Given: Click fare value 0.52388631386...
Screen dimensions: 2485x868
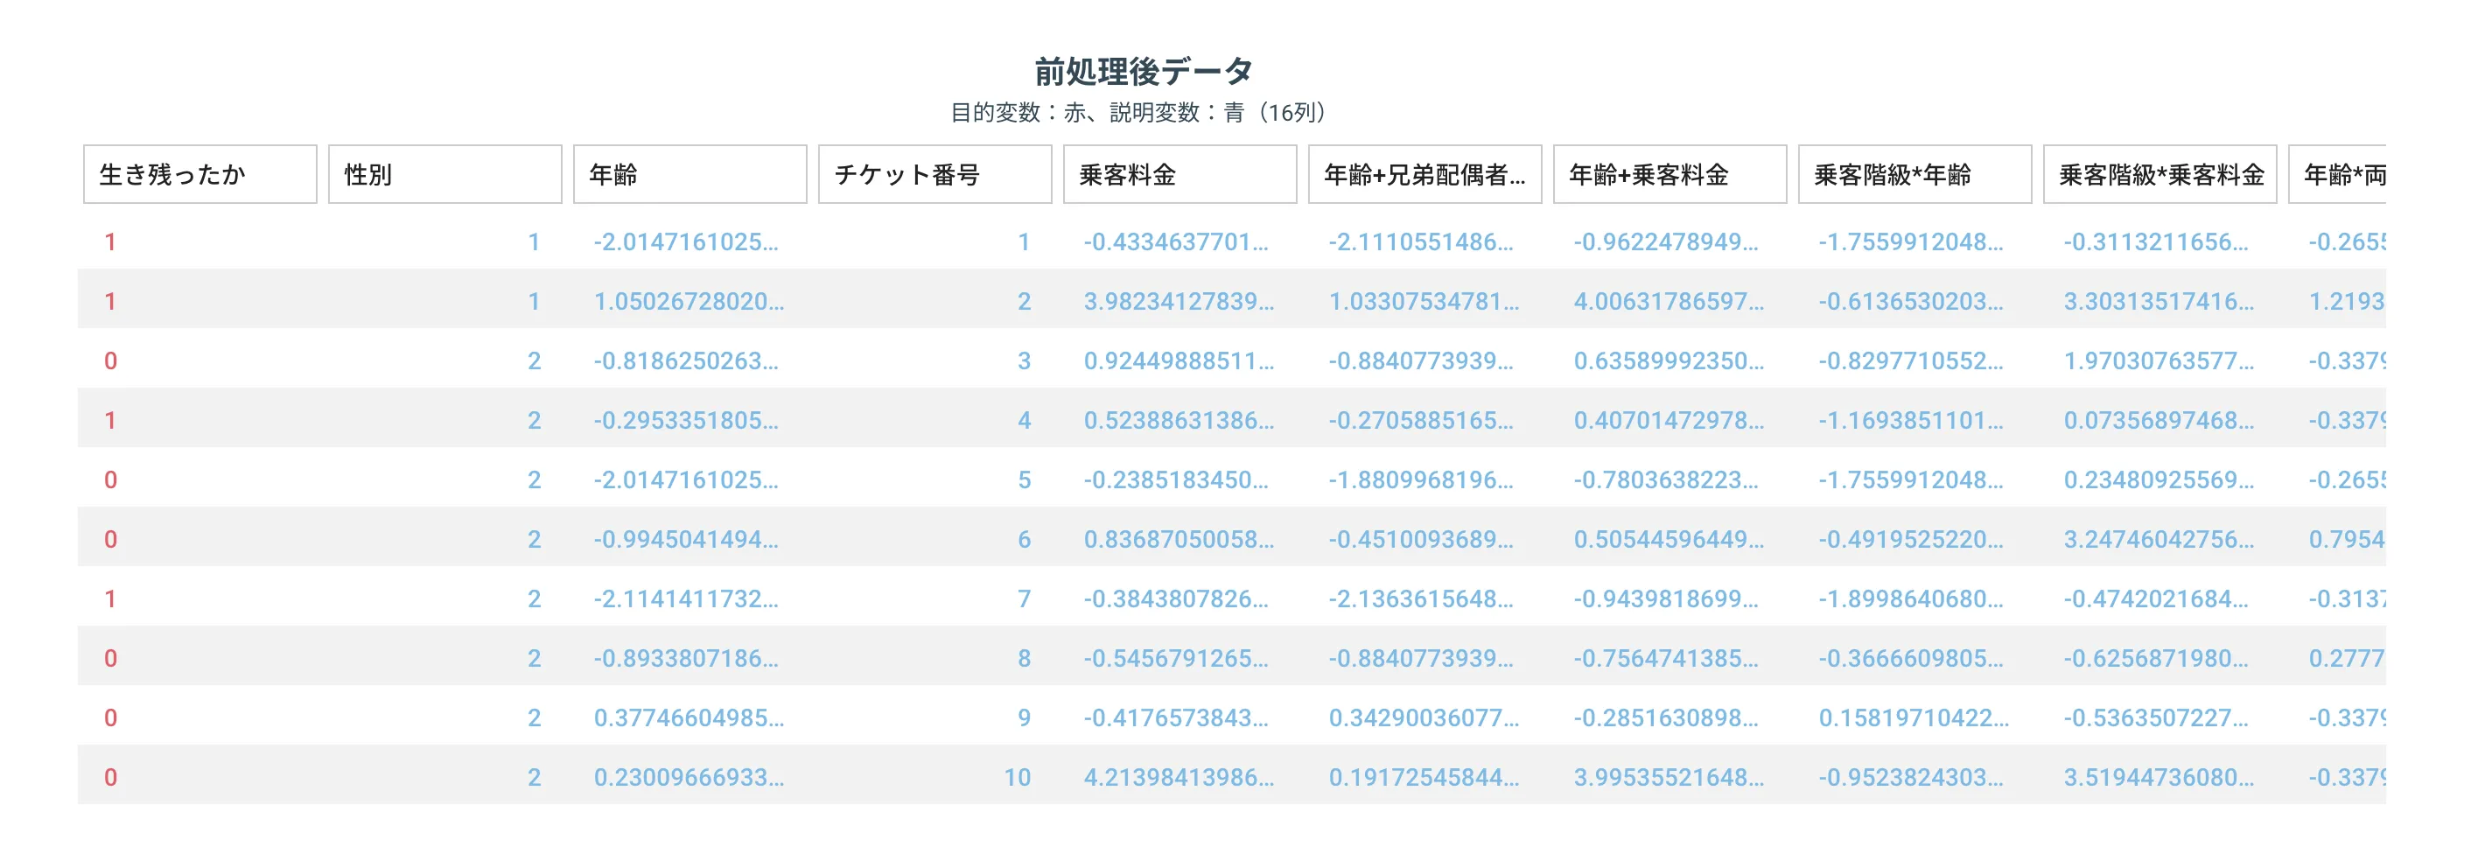Looking at the screenshot, I should pos(1179,421).
